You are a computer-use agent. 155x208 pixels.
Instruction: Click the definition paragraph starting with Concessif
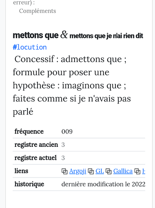[x=72, y=85]
